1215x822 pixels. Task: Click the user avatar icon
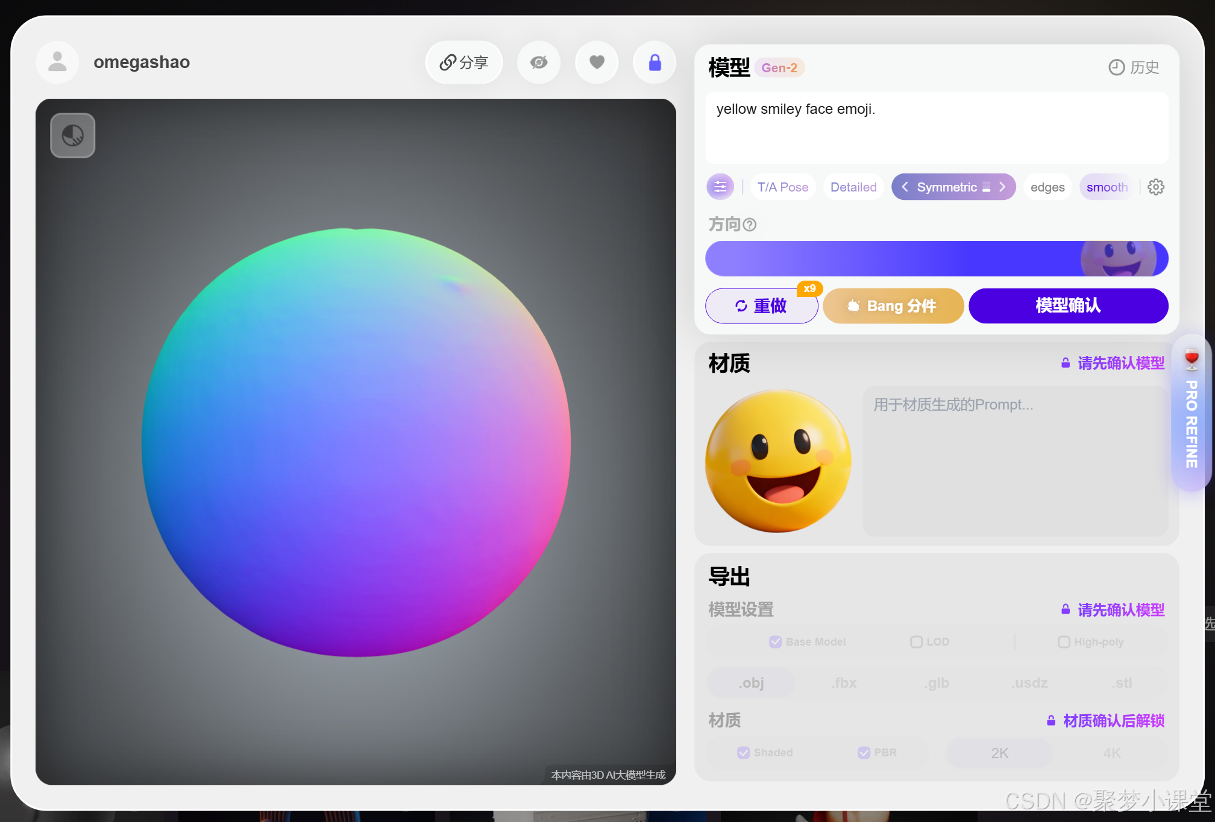pyautogui.click(x=57, y=62)
